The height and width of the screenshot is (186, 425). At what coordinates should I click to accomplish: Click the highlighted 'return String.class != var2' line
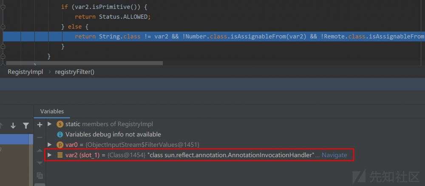(x=214, y=37)
